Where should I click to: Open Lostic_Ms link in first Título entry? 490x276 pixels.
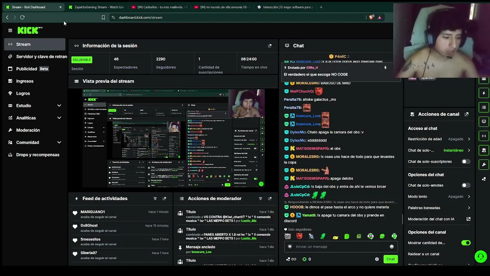point(249,221)
